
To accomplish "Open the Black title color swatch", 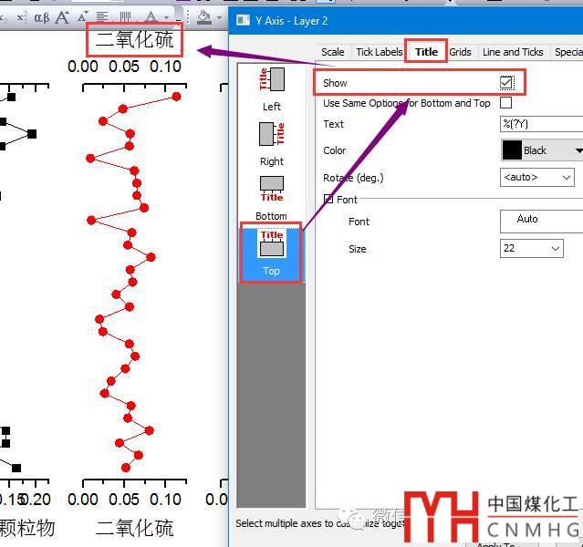I will click(541, 150).
